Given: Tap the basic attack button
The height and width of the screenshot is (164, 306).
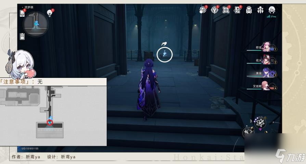Looking at the screenshot, I should tap(248, 132).
